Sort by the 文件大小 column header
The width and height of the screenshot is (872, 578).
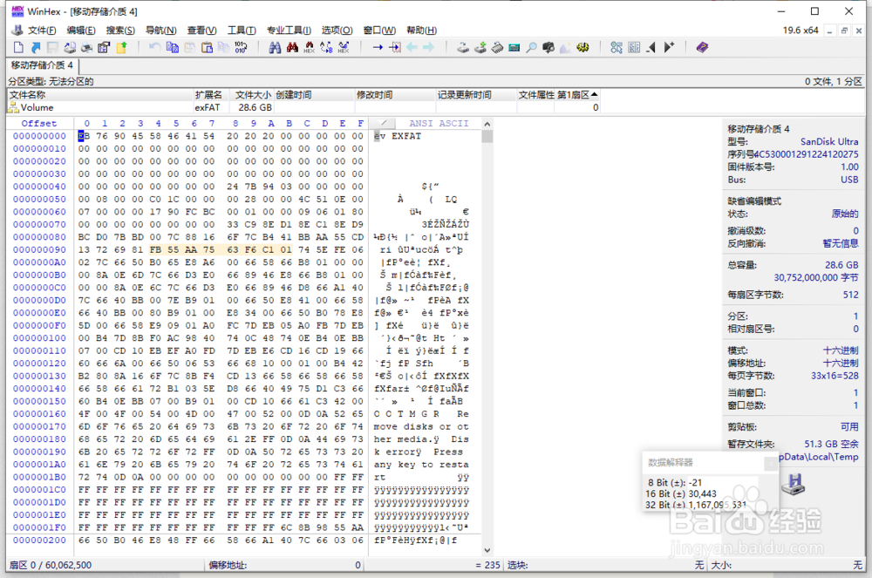253,95
